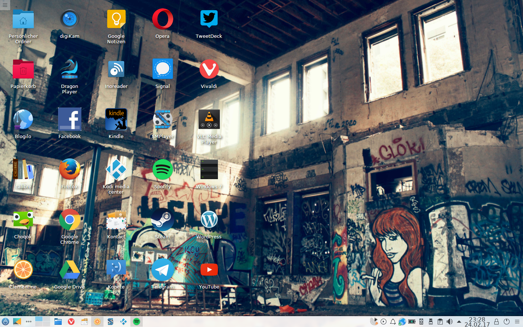Click the Blogilo globe tray icon

pyautogui.click(x=402, y=322)
